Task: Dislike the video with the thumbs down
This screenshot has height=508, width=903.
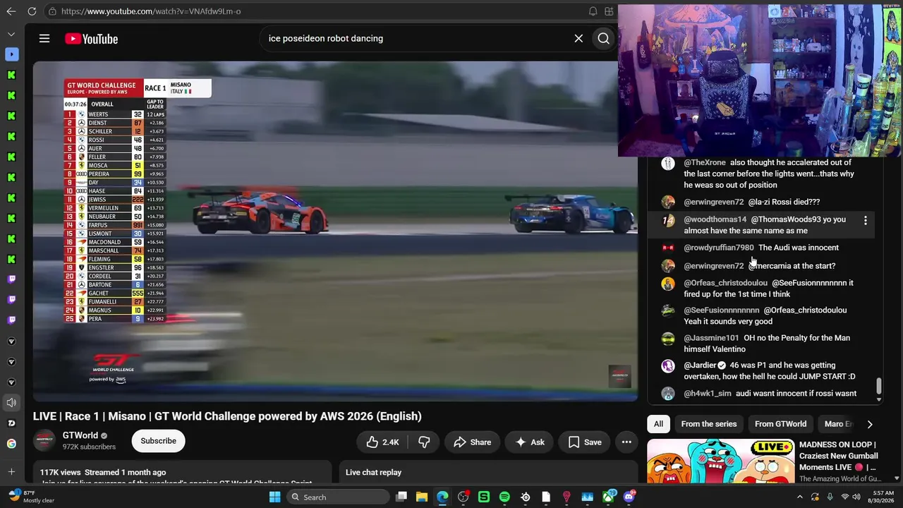Action: click(x=424, y=442)
